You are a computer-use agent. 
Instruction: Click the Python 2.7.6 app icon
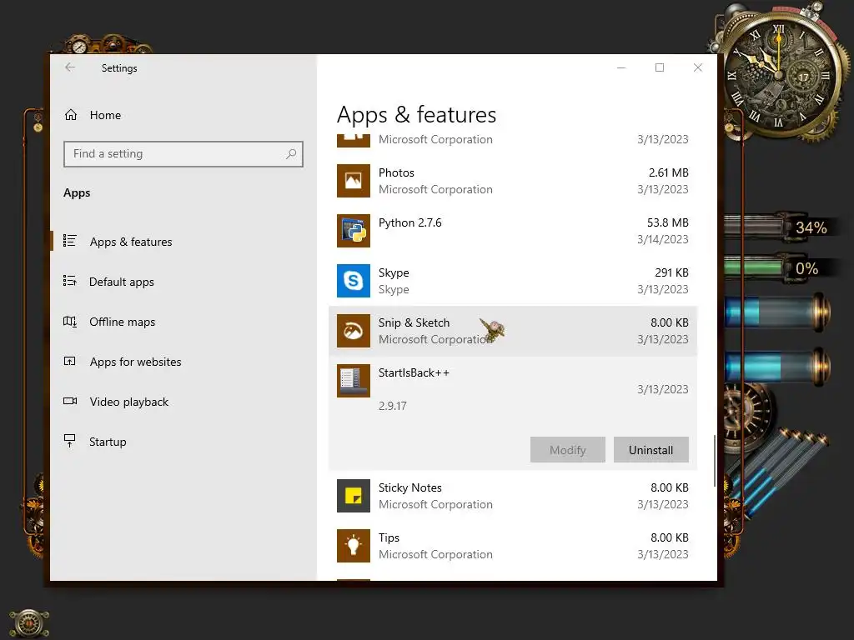click(x=354, y=231)
